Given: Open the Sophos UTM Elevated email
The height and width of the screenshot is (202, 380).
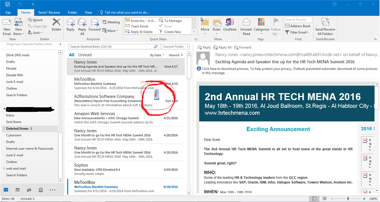Looking at the screenshot, I should 126,170.
